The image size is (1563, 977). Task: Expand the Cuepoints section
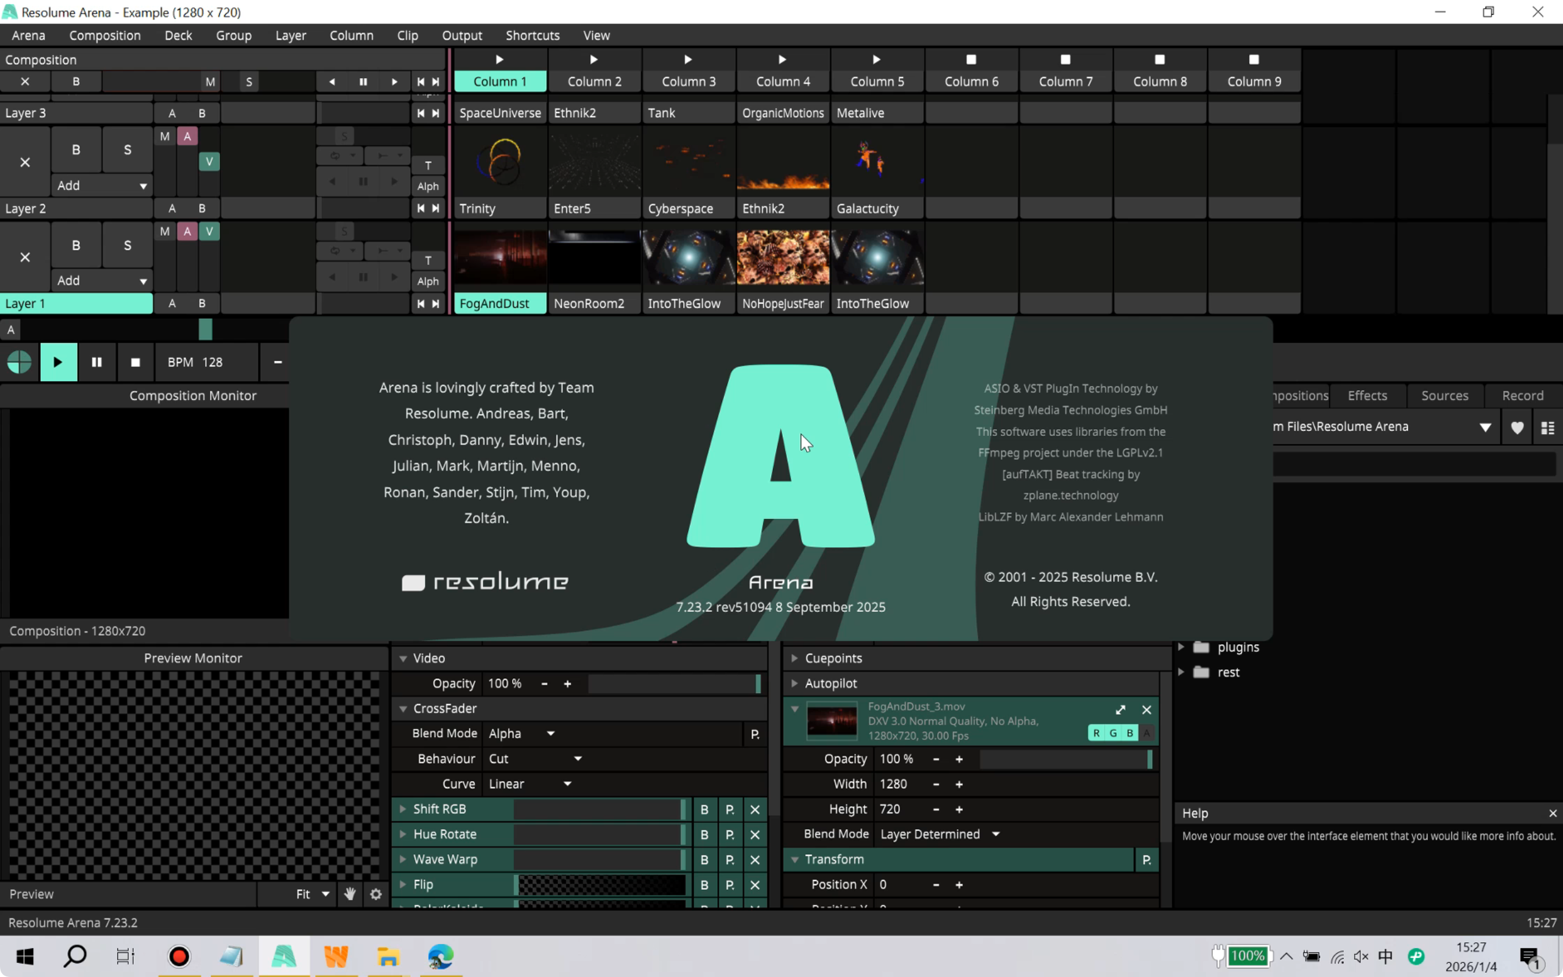pos(795,658)
